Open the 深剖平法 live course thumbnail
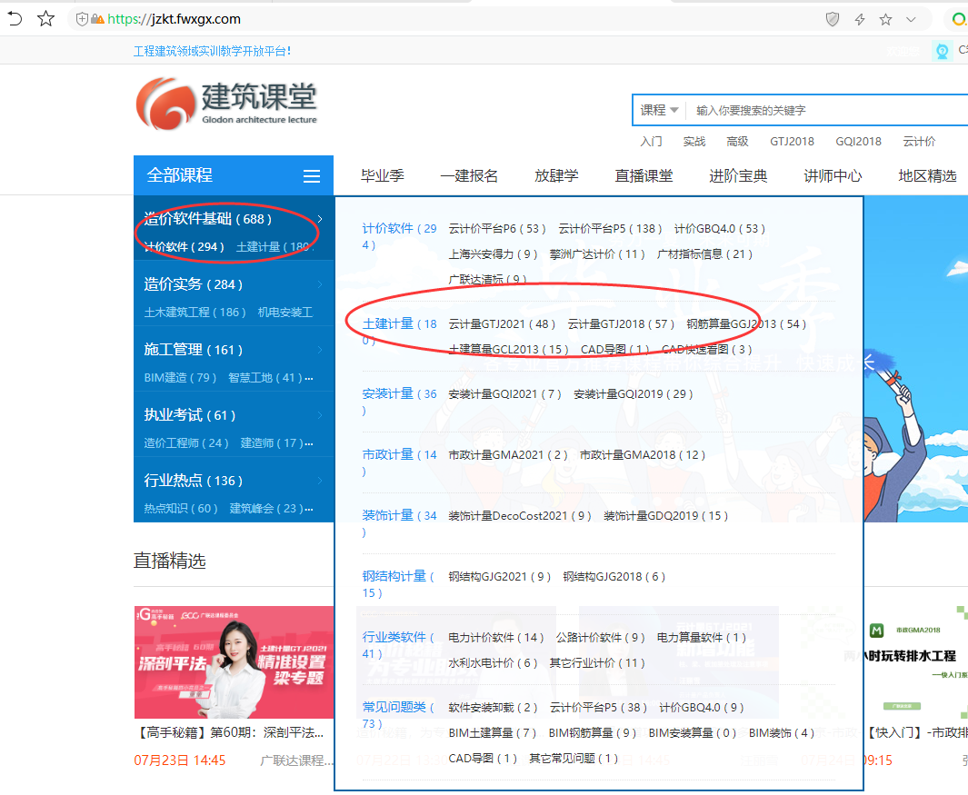 pos(234,662)
